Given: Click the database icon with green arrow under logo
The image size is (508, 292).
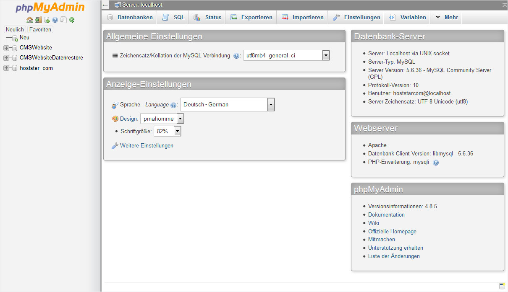Looking at the screenshot, I should tap(47, 20).
